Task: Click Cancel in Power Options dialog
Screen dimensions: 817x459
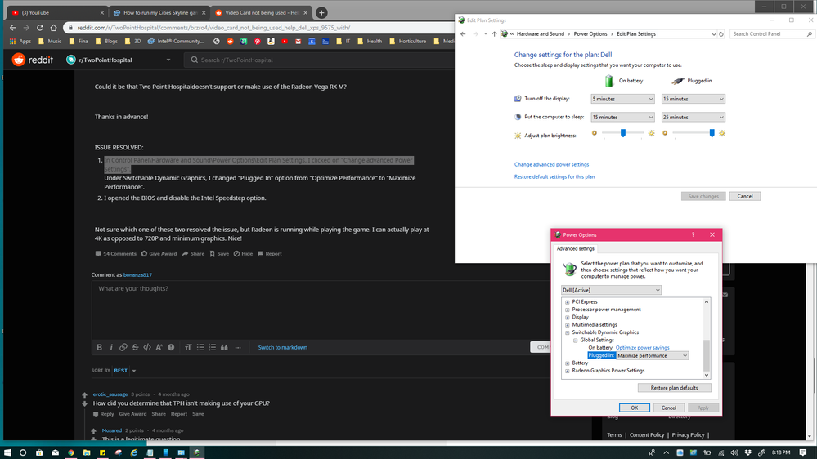Action: tap(668, 408)
